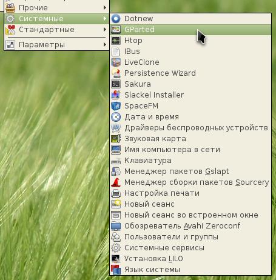Open the Dotnew entry
This screenshot has height=280, width=276.
190,19
